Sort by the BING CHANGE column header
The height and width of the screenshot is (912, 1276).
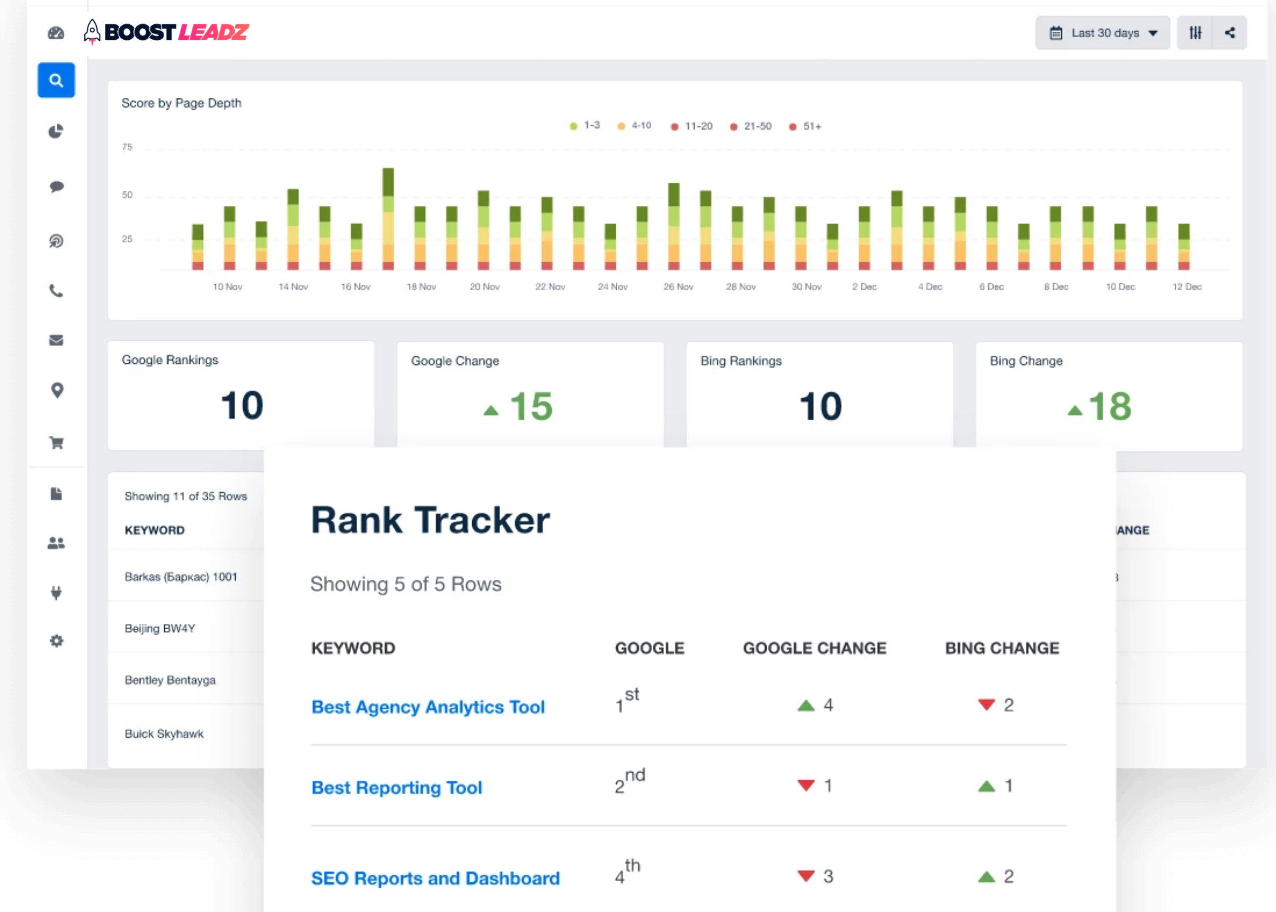pyautogui.click(x=1002, y=648)
